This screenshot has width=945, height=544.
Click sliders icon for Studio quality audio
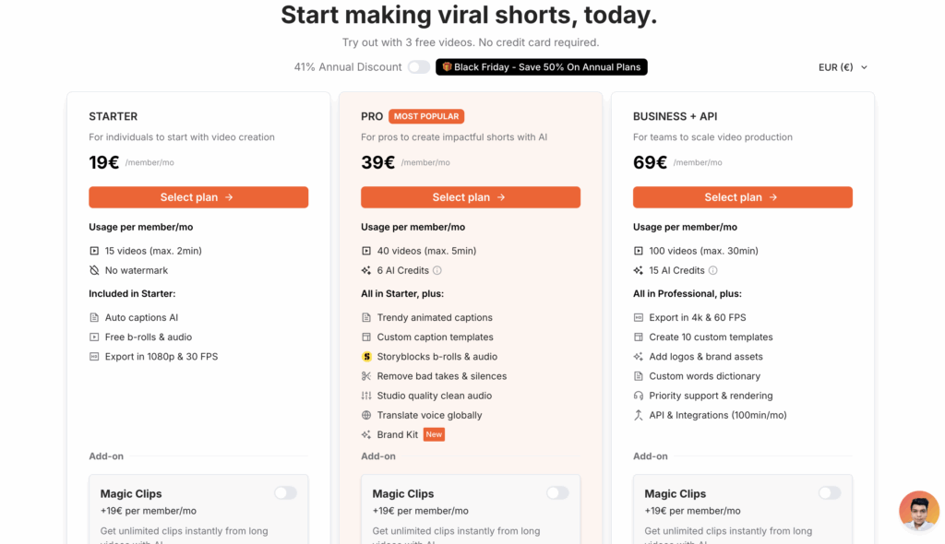point(366,396)
